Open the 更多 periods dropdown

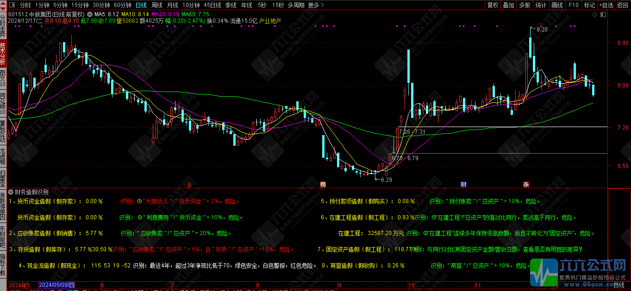coord(315,5)
